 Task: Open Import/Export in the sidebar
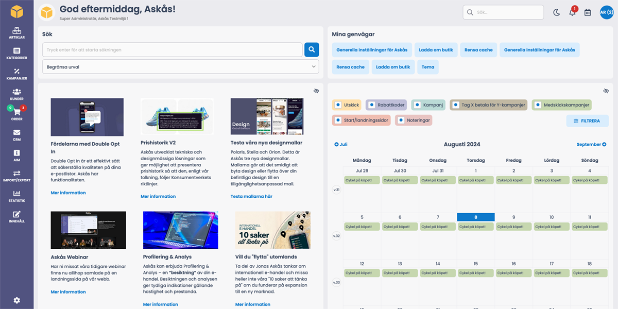tap(16, 176)
